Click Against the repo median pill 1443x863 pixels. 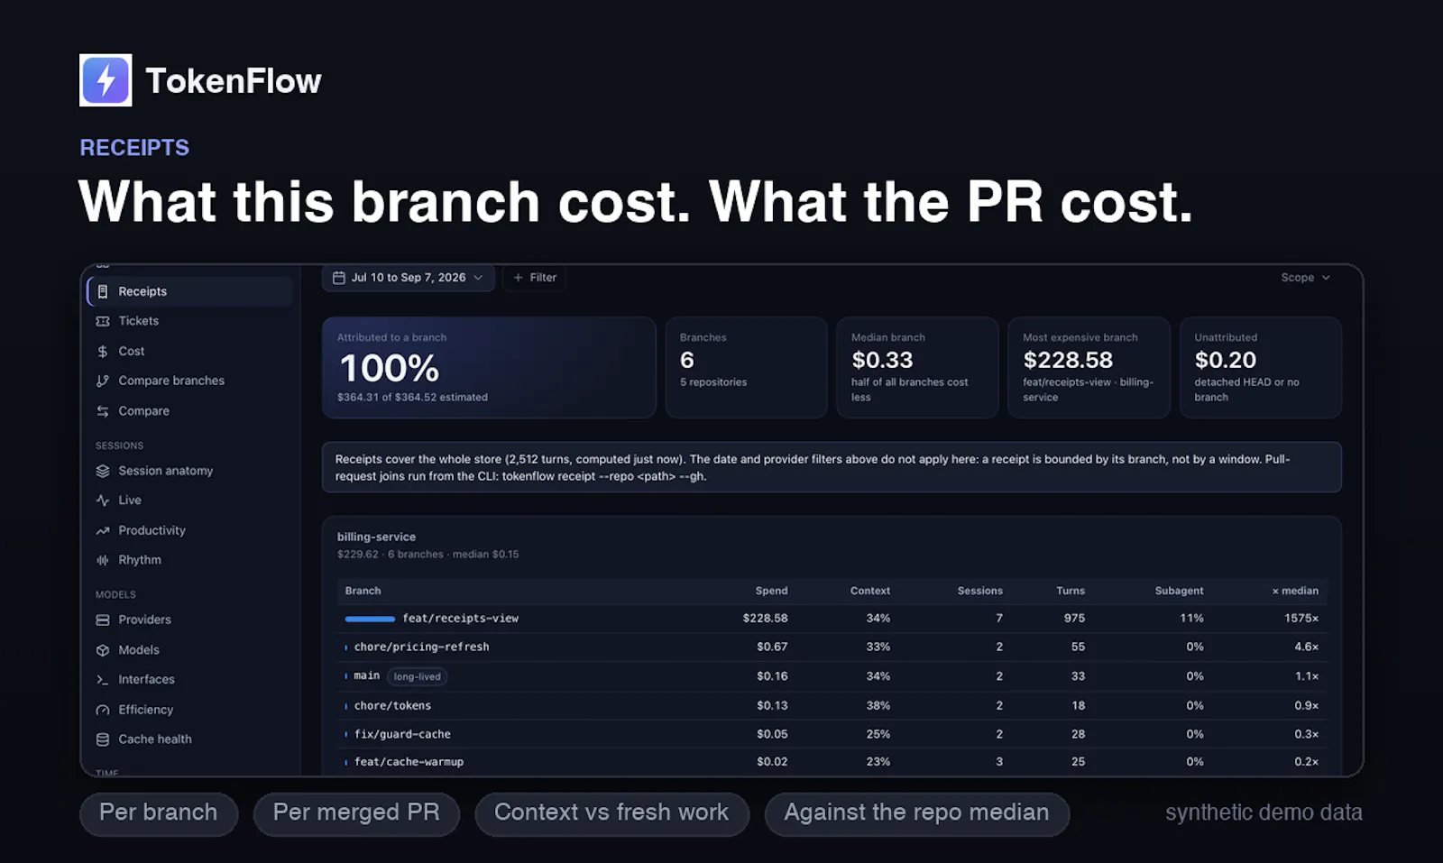click(916, 813)
